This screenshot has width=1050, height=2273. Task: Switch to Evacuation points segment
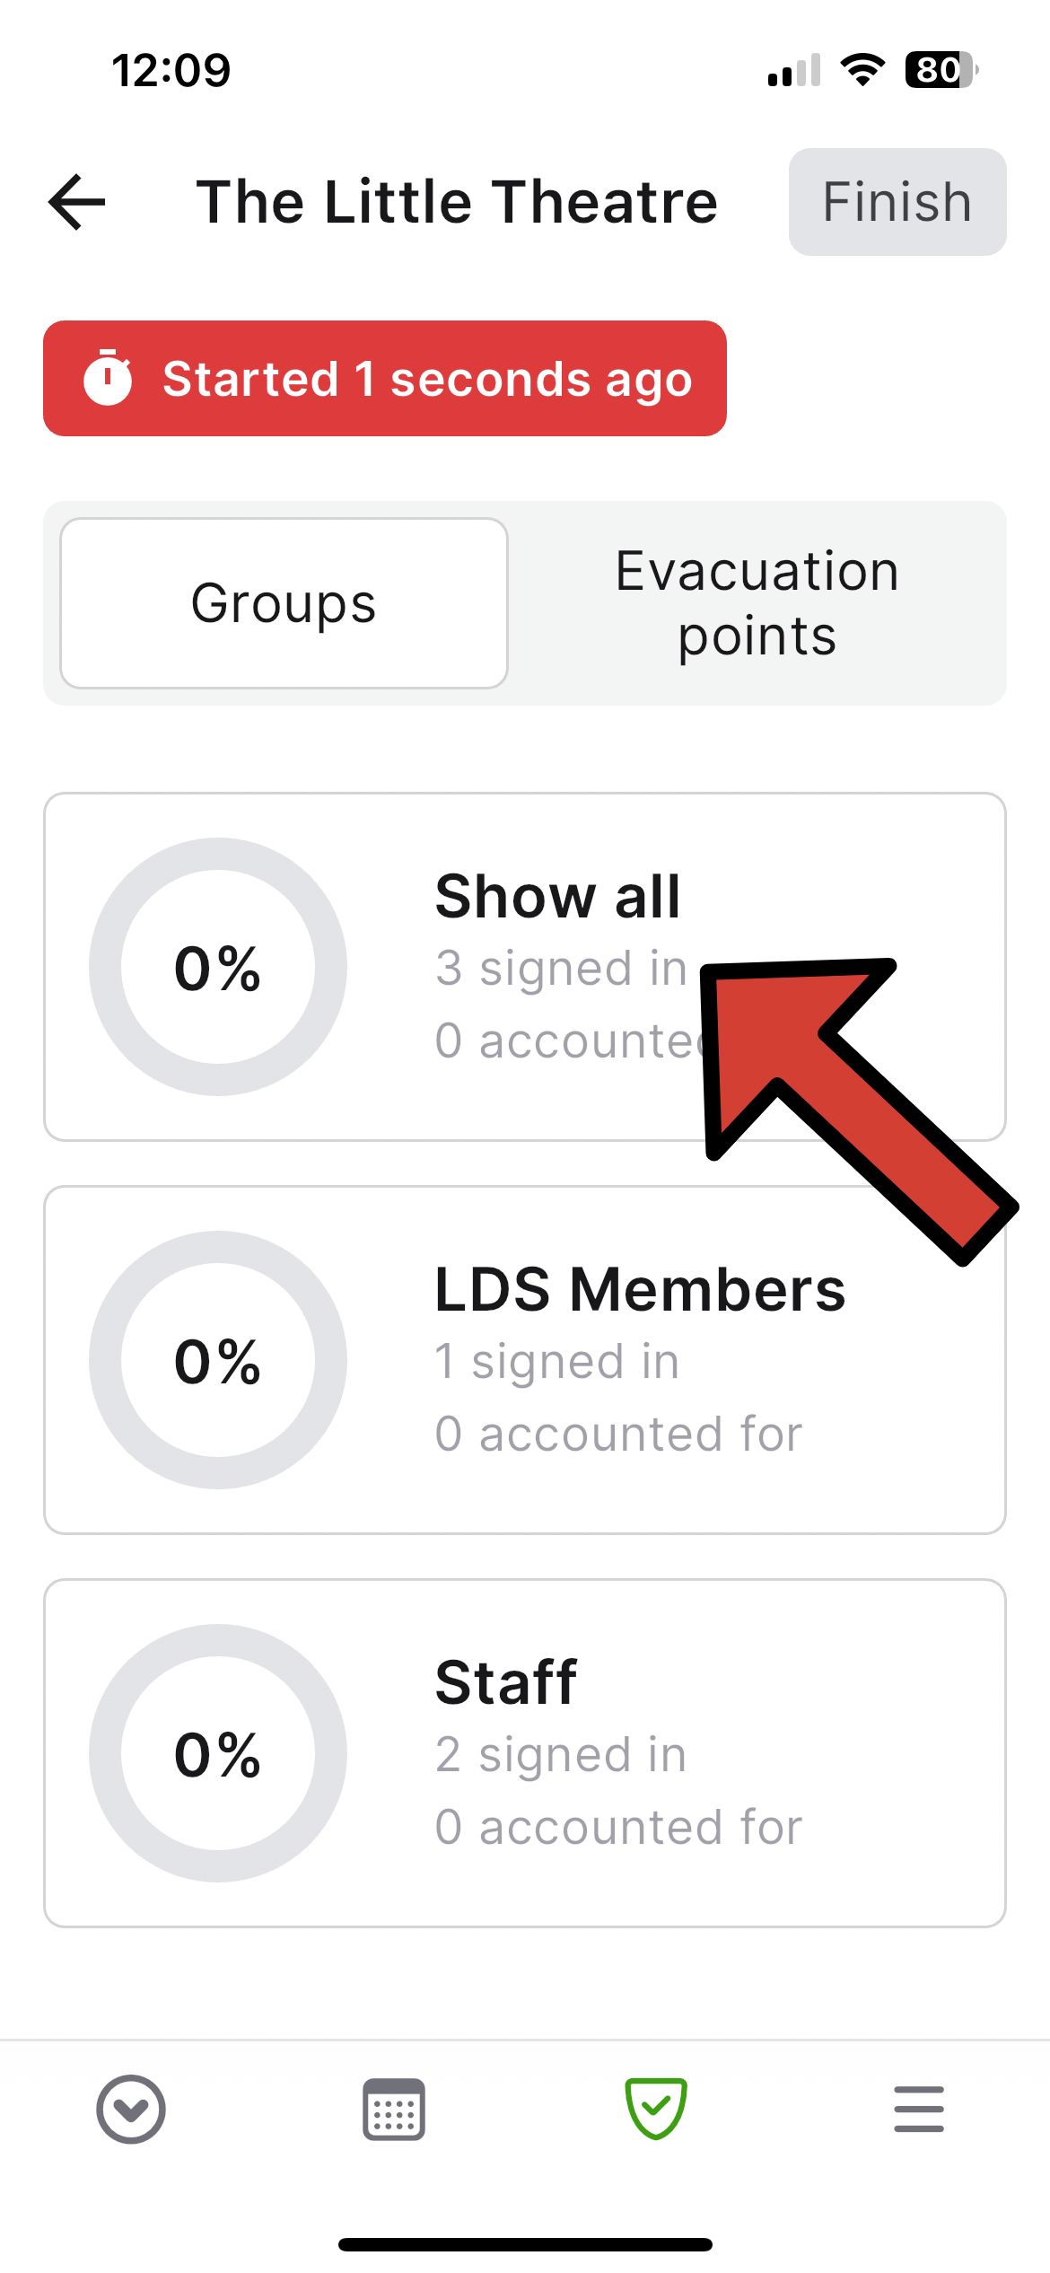click(x=757, y=603)
